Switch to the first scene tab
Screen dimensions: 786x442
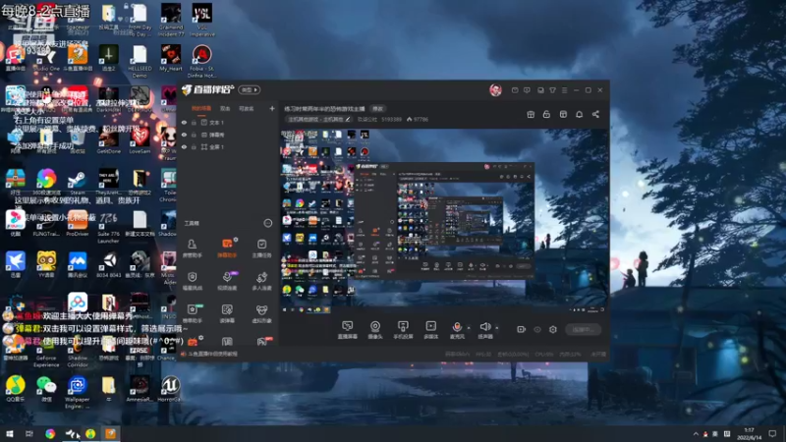pos(201,108)
